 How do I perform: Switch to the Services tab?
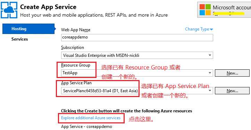coord(19,39)
